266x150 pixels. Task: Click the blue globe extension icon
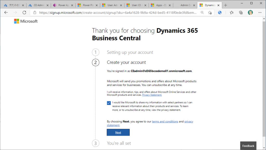[220, 12]
